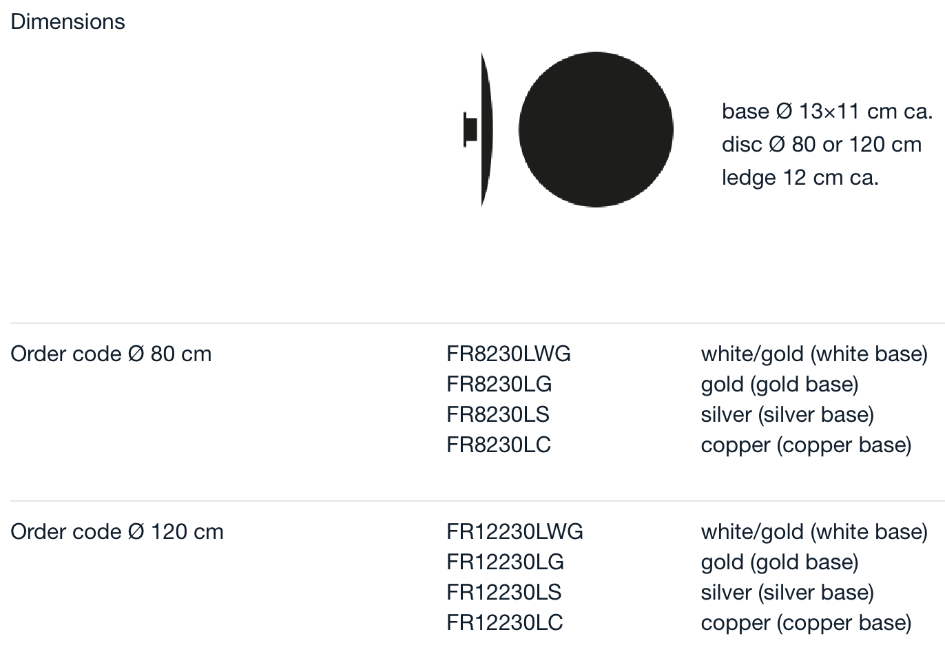Viewport: 945px width, 652px height.
Task: Select order code FR12230LWG
Action: point(515,531)
